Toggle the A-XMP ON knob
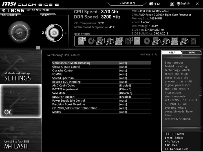 (x=54, y=33)
